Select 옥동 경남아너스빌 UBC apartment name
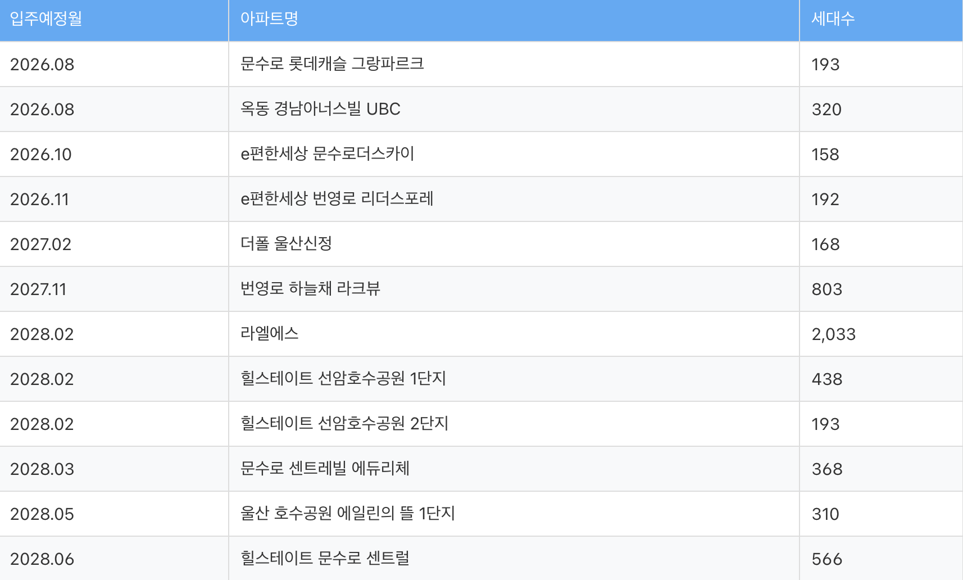 tap(320, 108)
